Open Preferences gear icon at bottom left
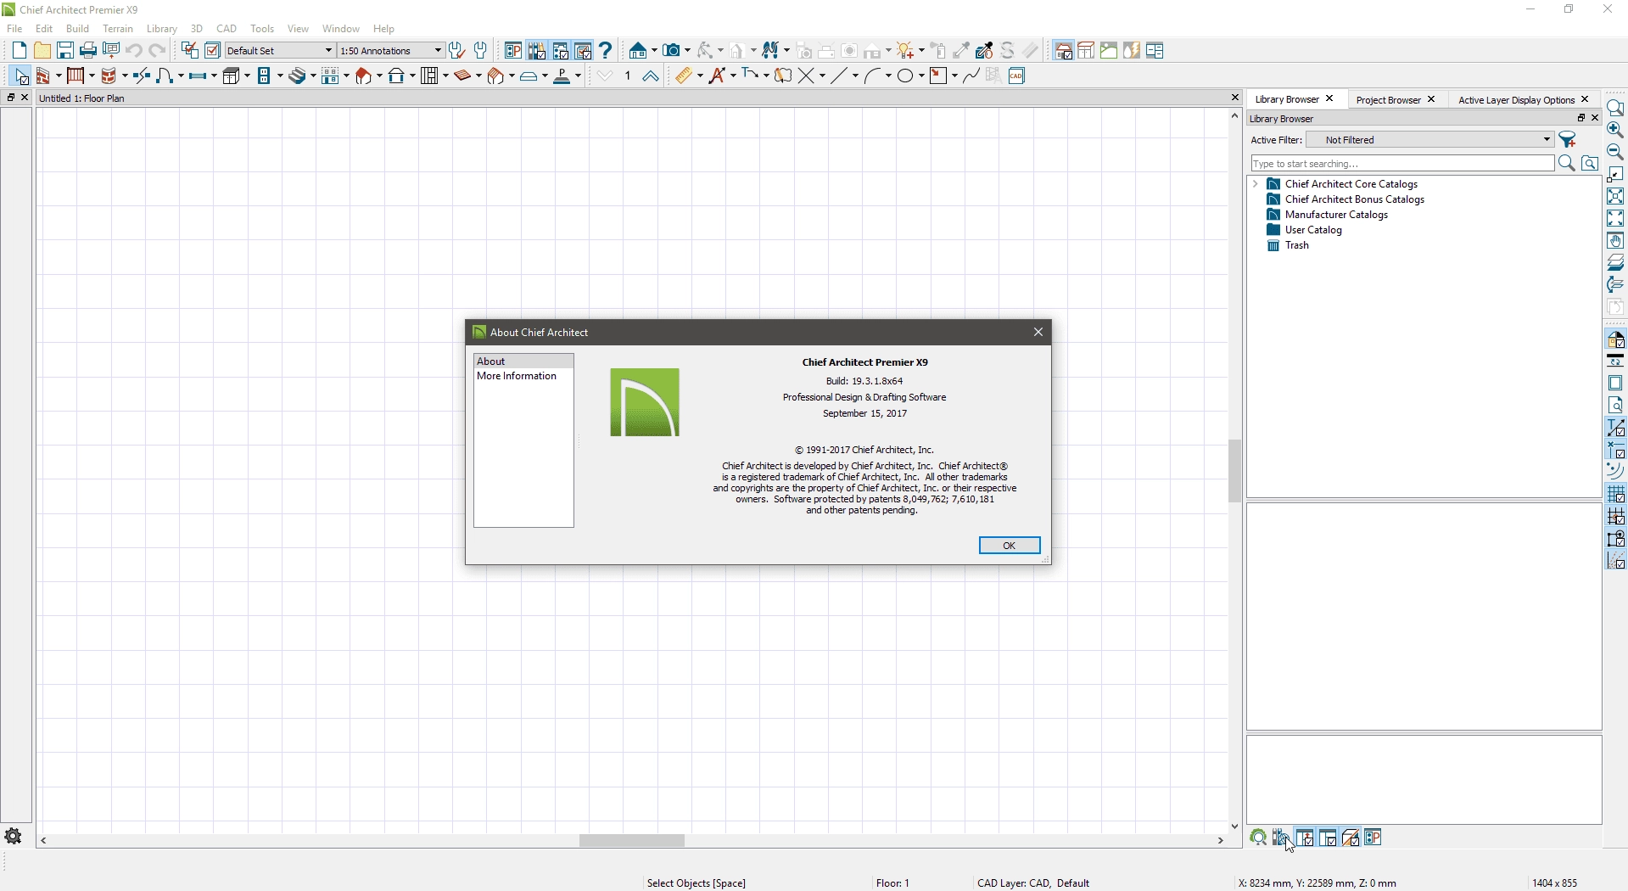The width and height of the screenshot is (1628, 891). point(14,836)
